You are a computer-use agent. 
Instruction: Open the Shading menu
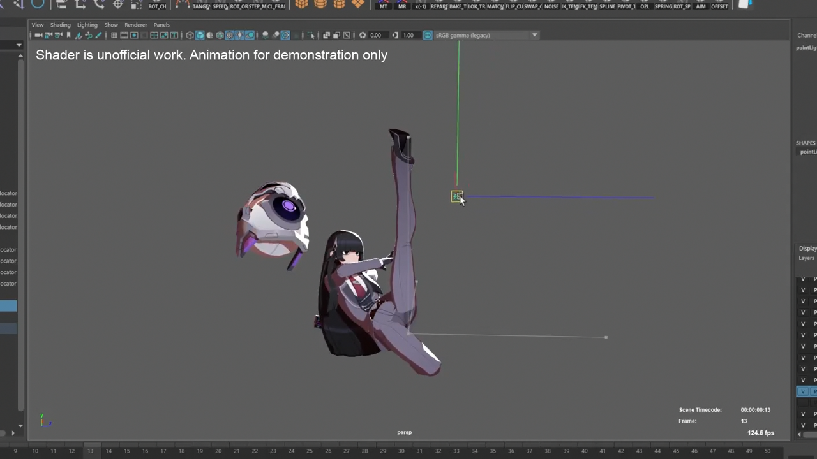(x=61, y=25)
